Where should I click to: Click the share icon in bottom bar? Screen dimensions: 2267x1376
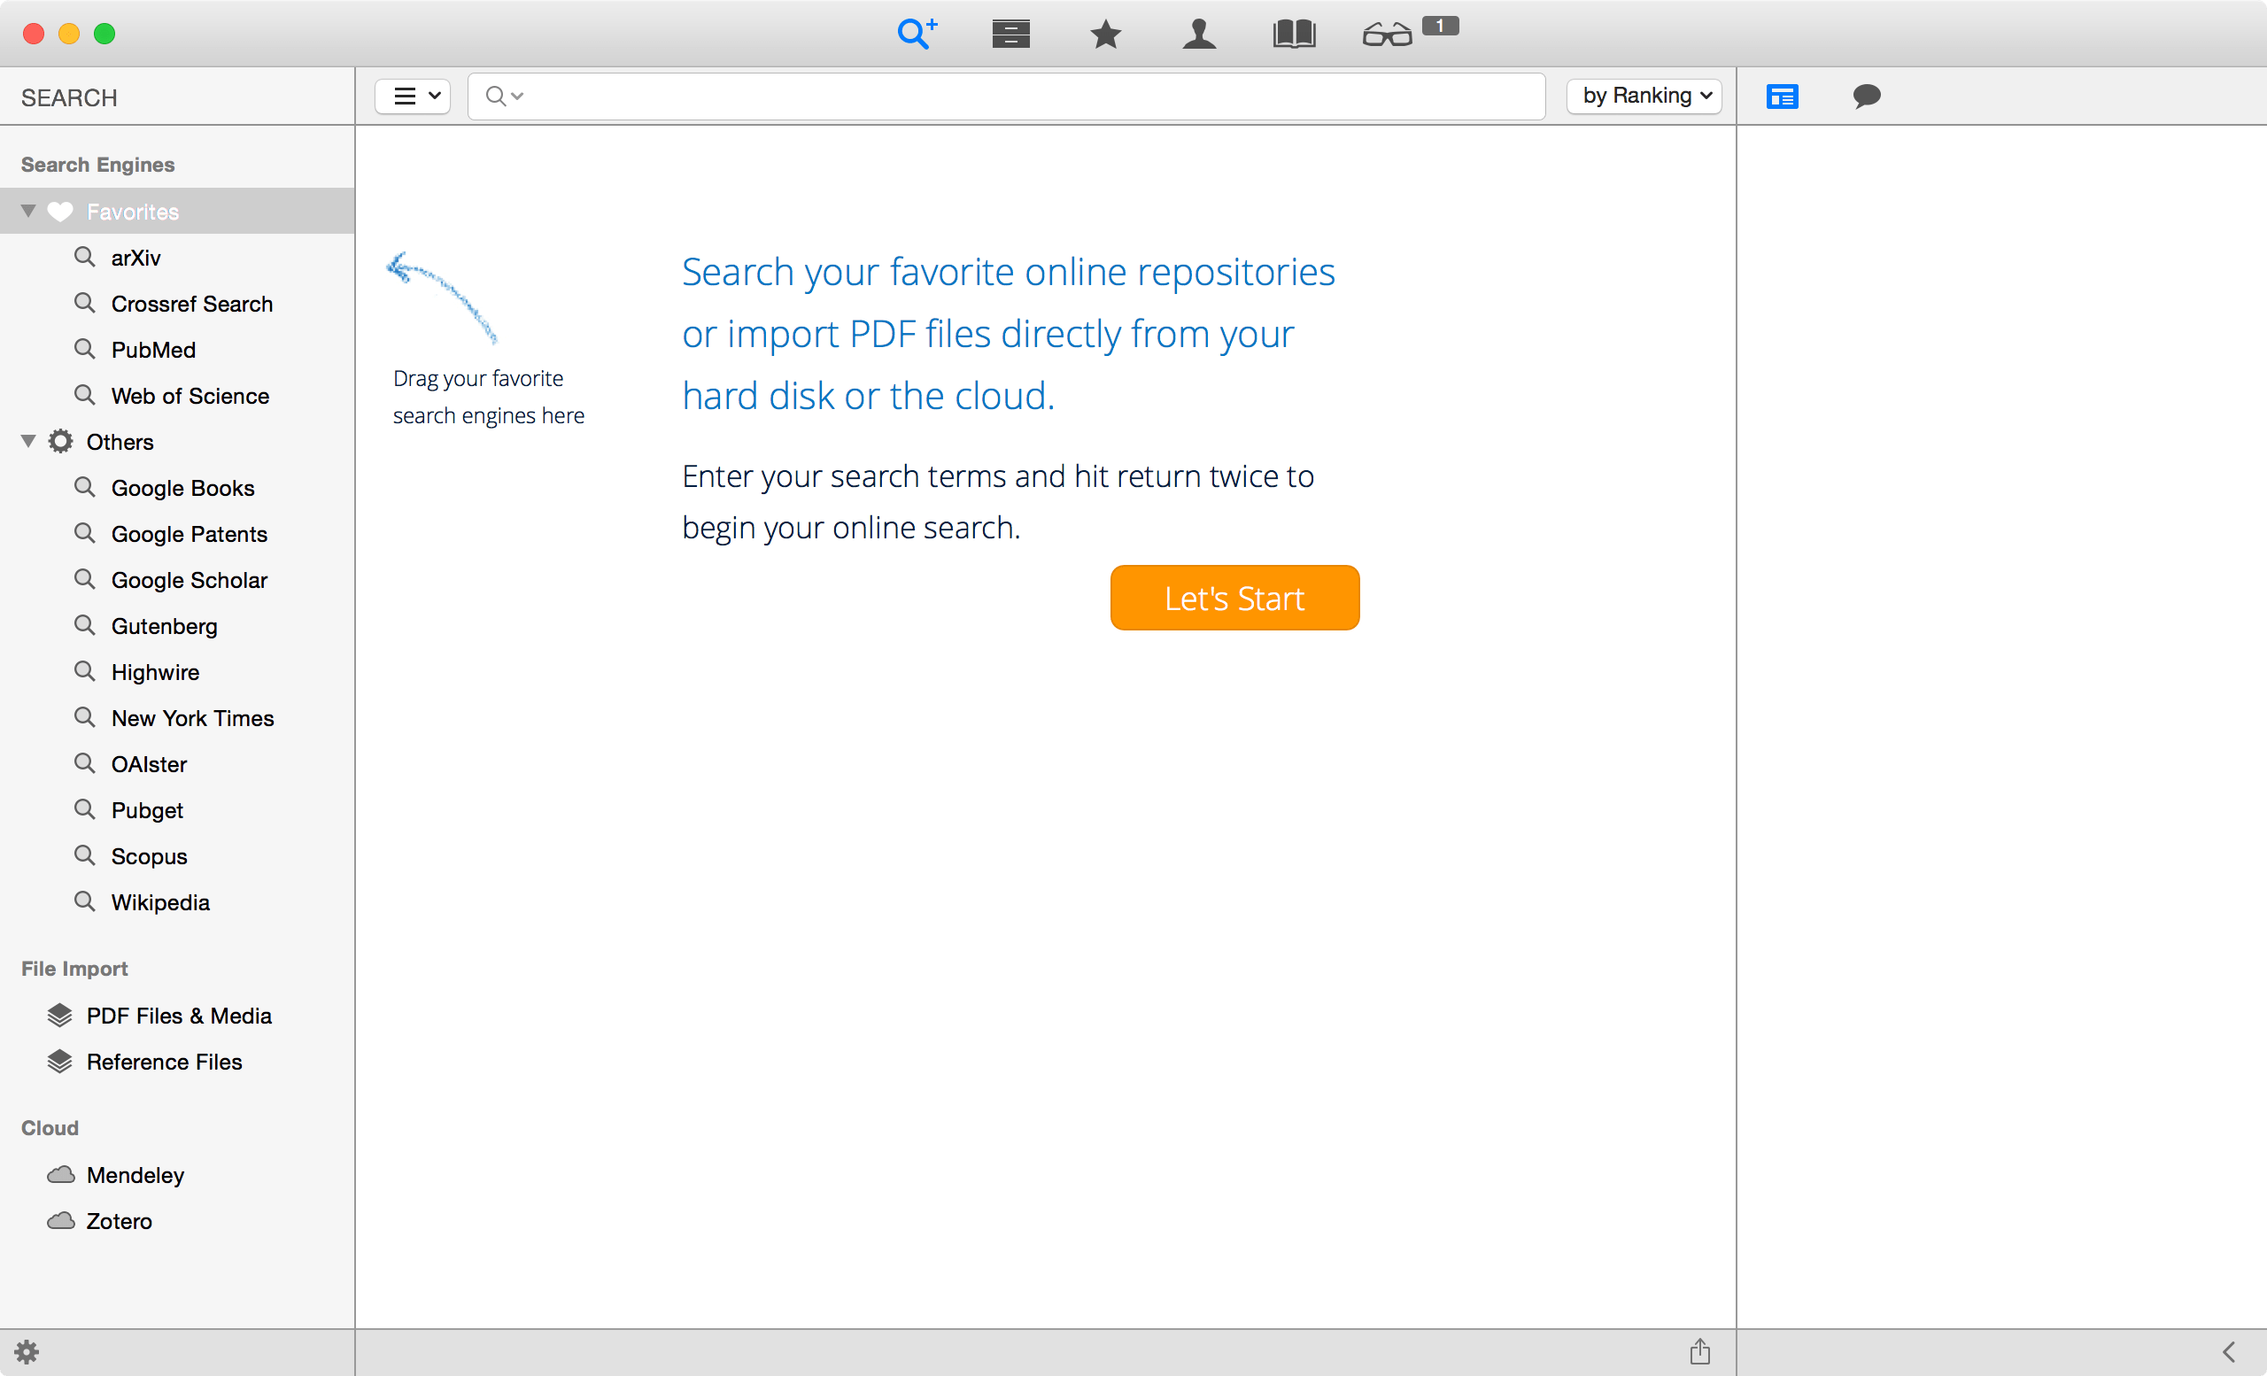click(x=1699, y=1351)
